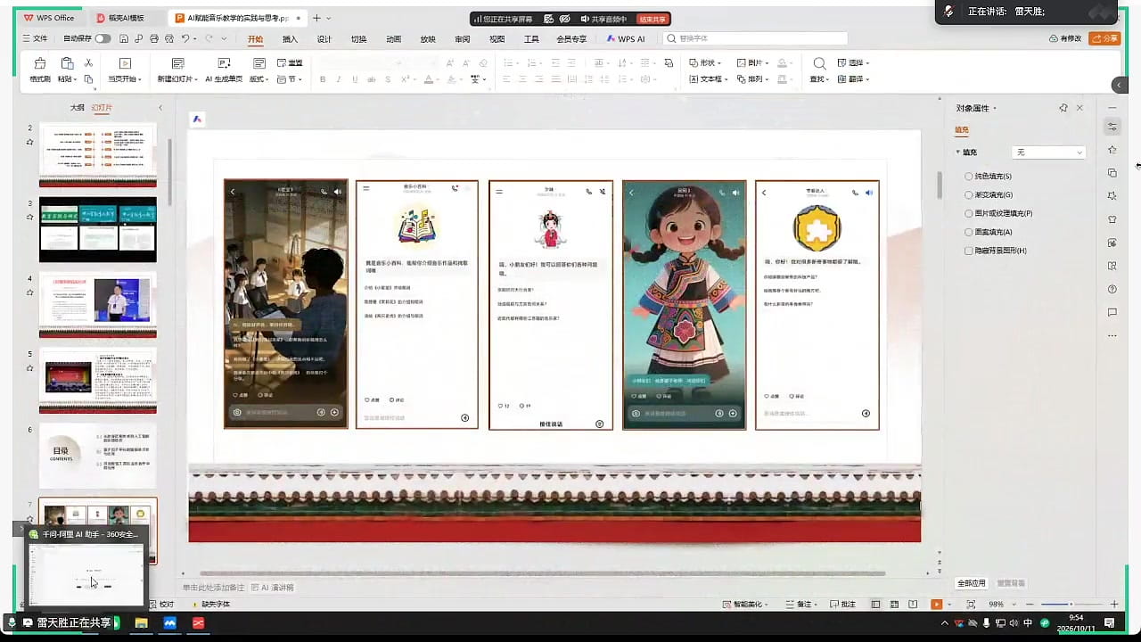The image size is (1141, 642).
Task: Open the 设计 Design ribbon tab
Action: [x=324, y=39]
